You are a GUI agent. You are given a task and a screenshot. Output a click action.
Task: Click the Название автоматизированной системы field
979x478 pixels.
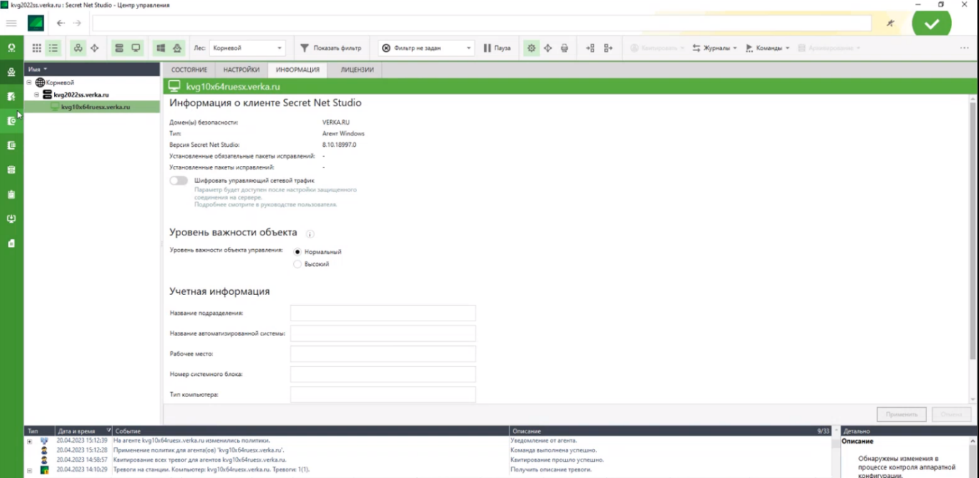point(383,333)
